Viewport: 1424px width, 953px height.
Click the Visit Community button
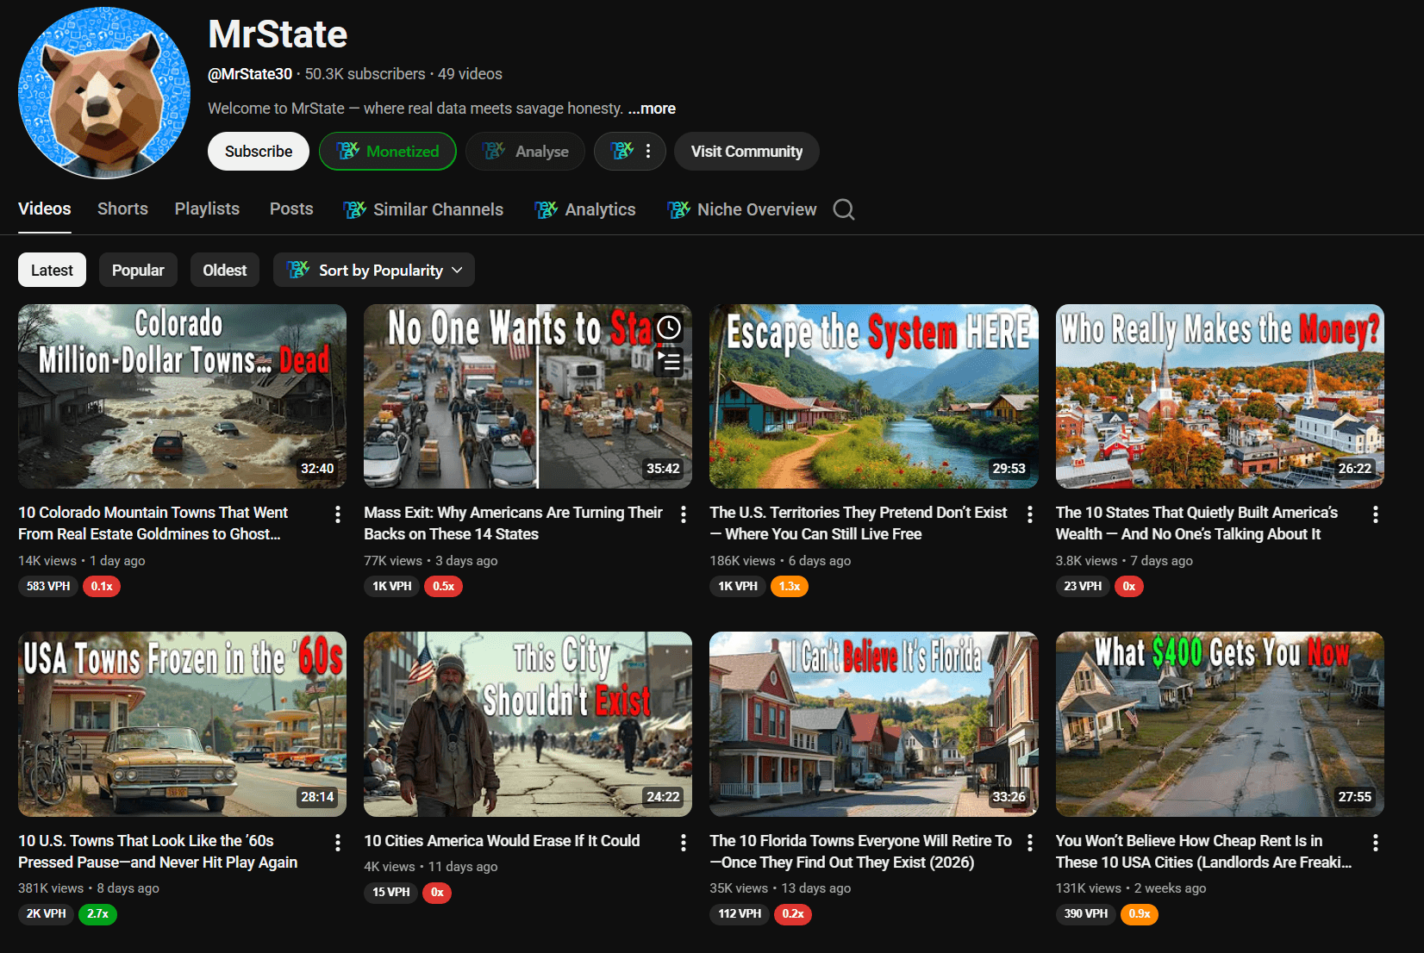tap(746, 152)
